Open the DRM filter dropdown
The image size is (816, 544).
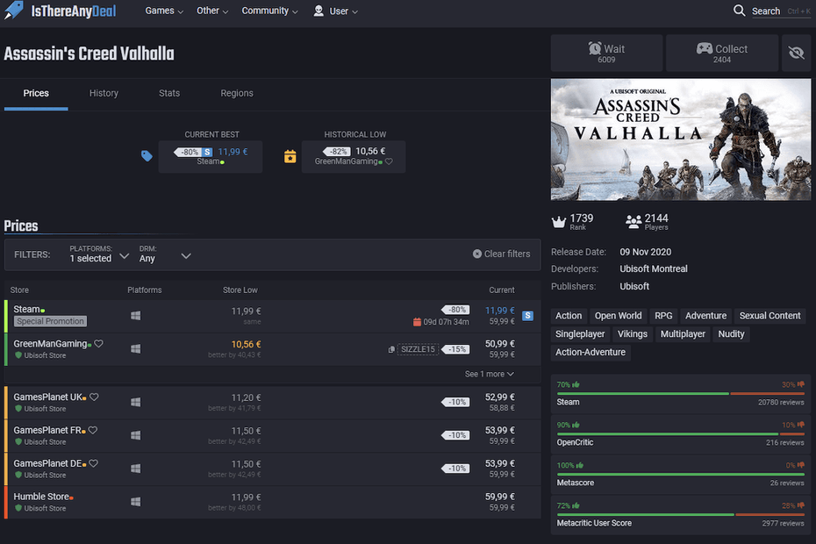pyautogui.click(x=165, y=254)
